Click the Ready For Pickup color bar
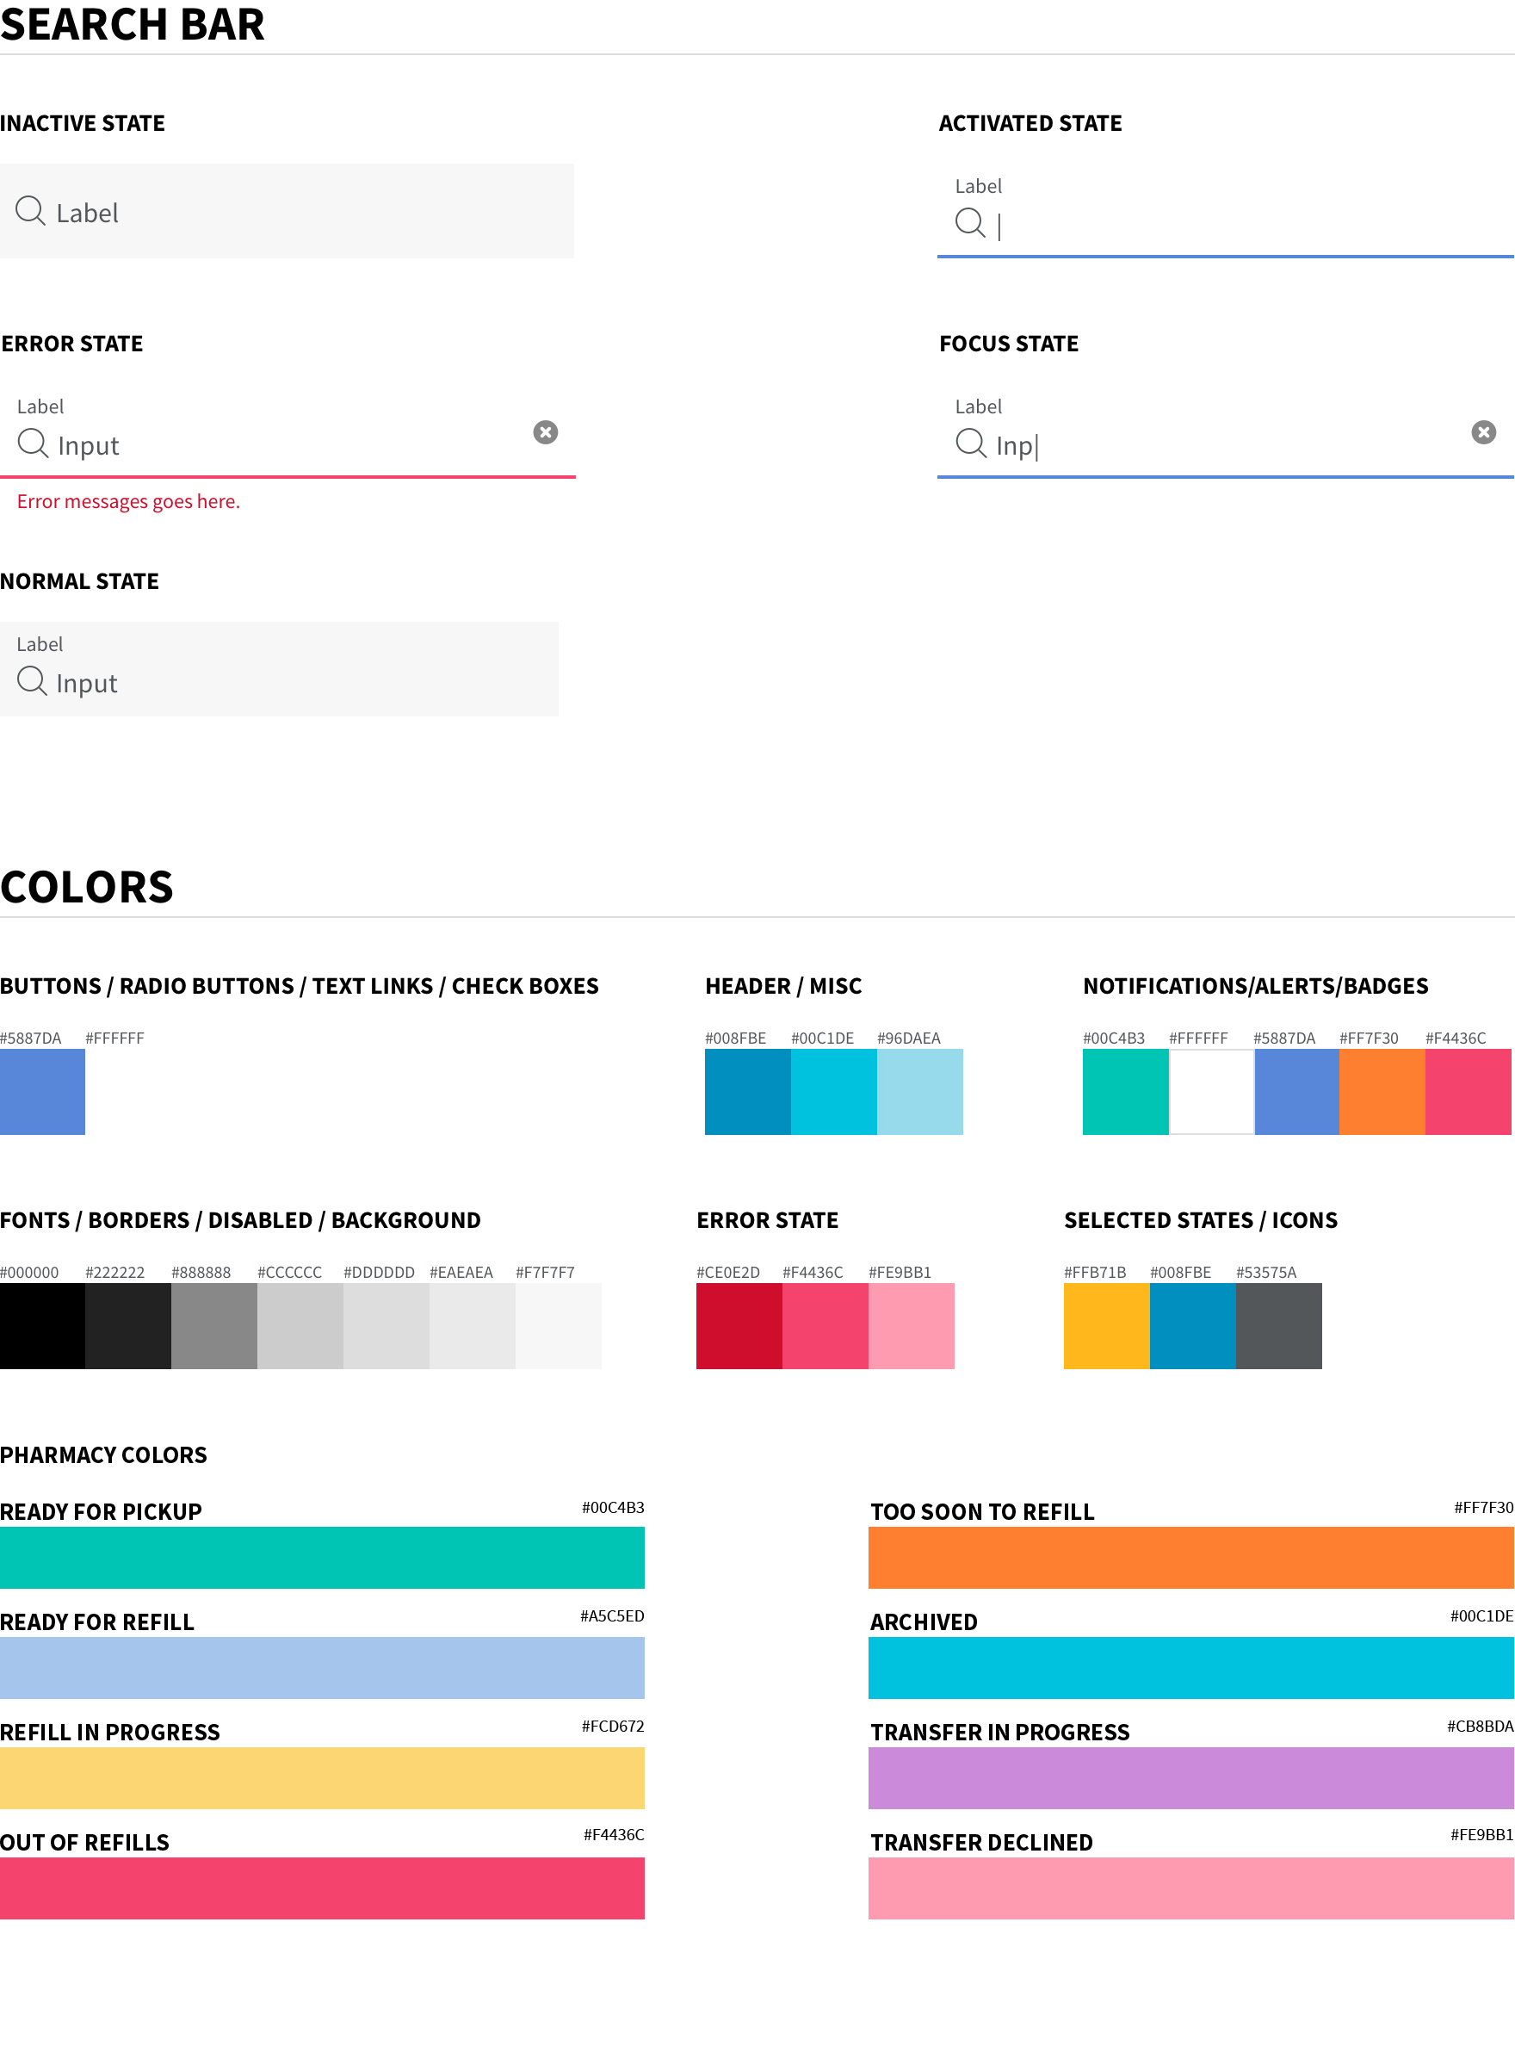The image size is (1515, 2071). 322,1558
